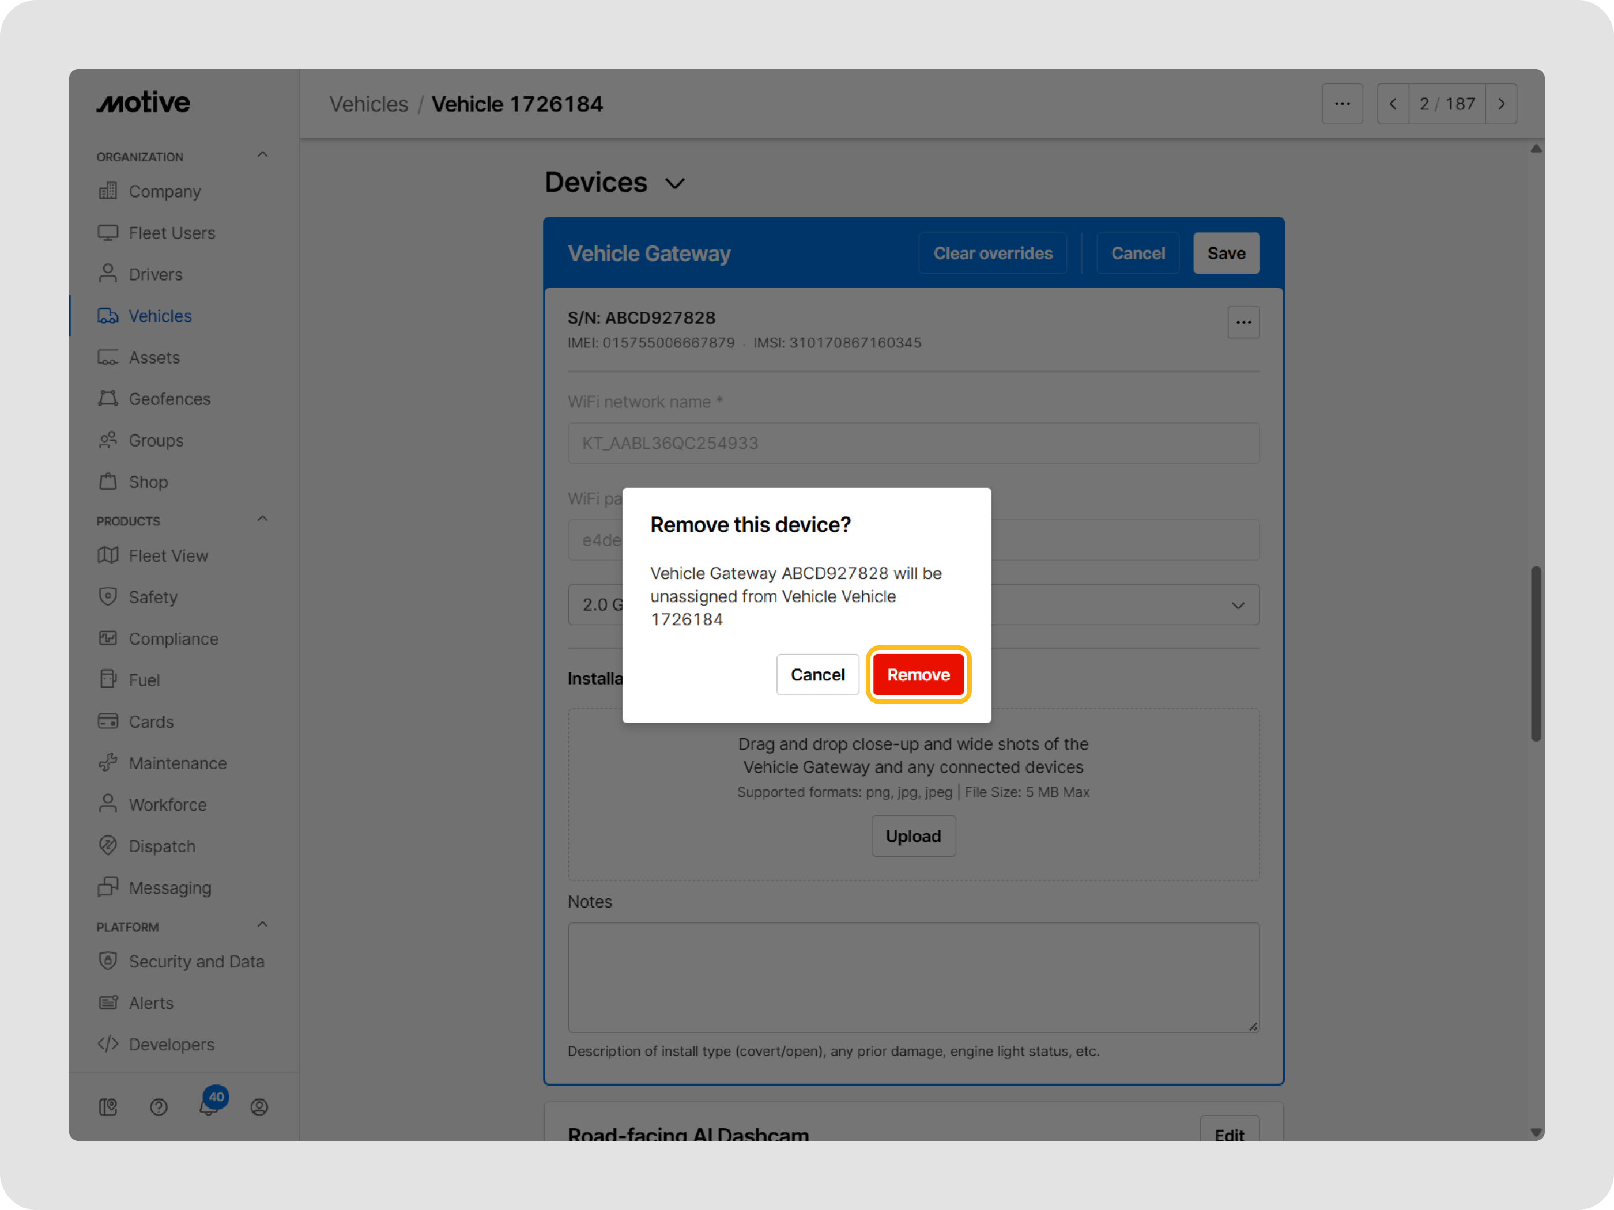
Task: Confirm removal with the Remove button
Action: click(x=918, y=675)
